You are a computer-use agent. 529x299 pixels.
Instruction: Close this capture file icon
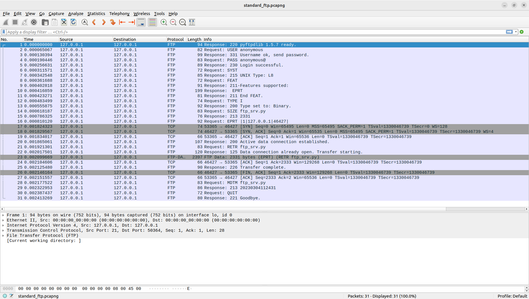pos(64,22)
